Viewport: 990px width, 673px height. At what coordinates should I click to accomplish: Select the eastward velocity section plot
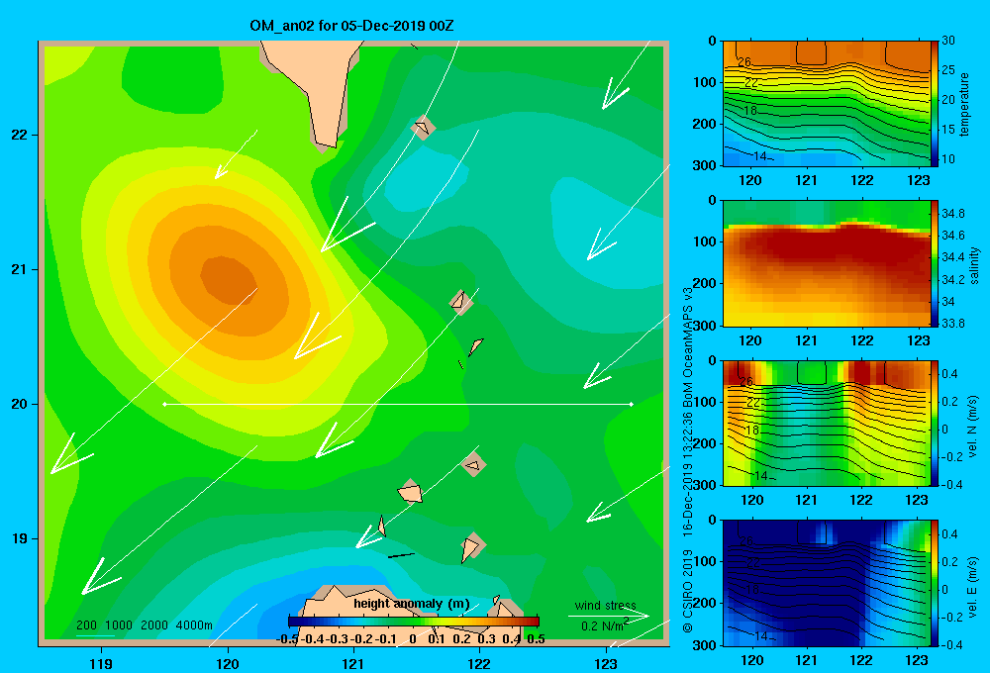[x=826, y=583]
